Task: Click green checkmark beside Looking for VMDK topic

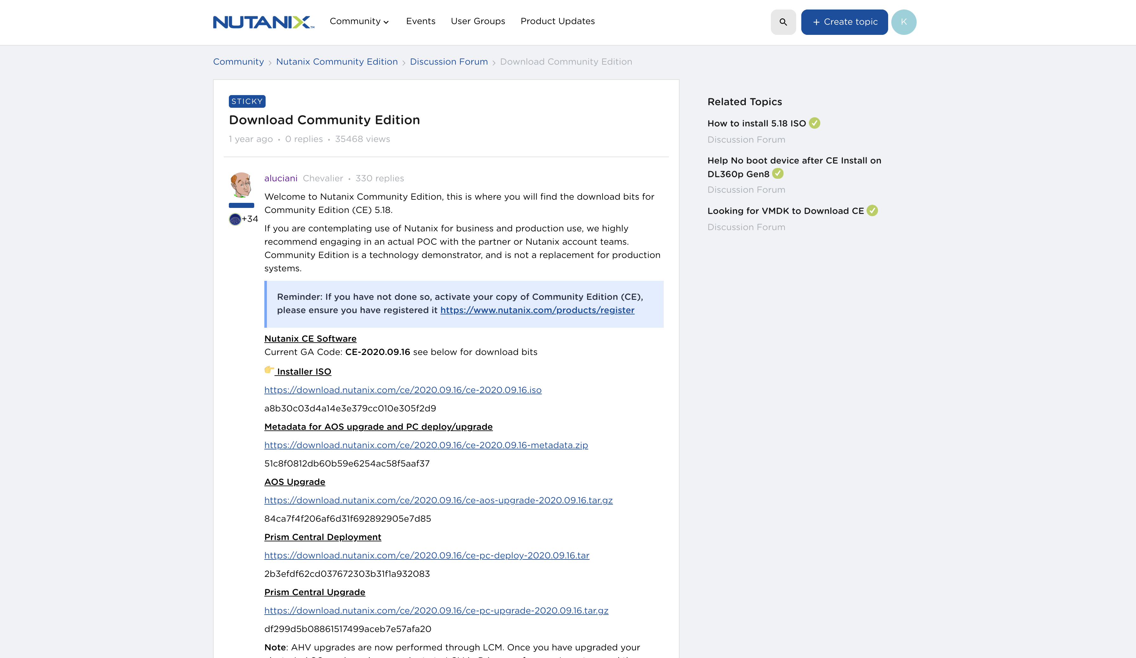Action: click(872, 210)
